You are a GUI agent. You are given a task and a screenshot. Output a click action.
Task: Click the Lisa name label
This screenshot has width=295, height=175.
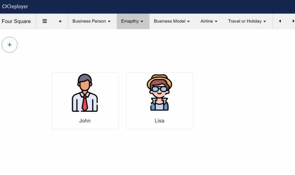point(159,121)
